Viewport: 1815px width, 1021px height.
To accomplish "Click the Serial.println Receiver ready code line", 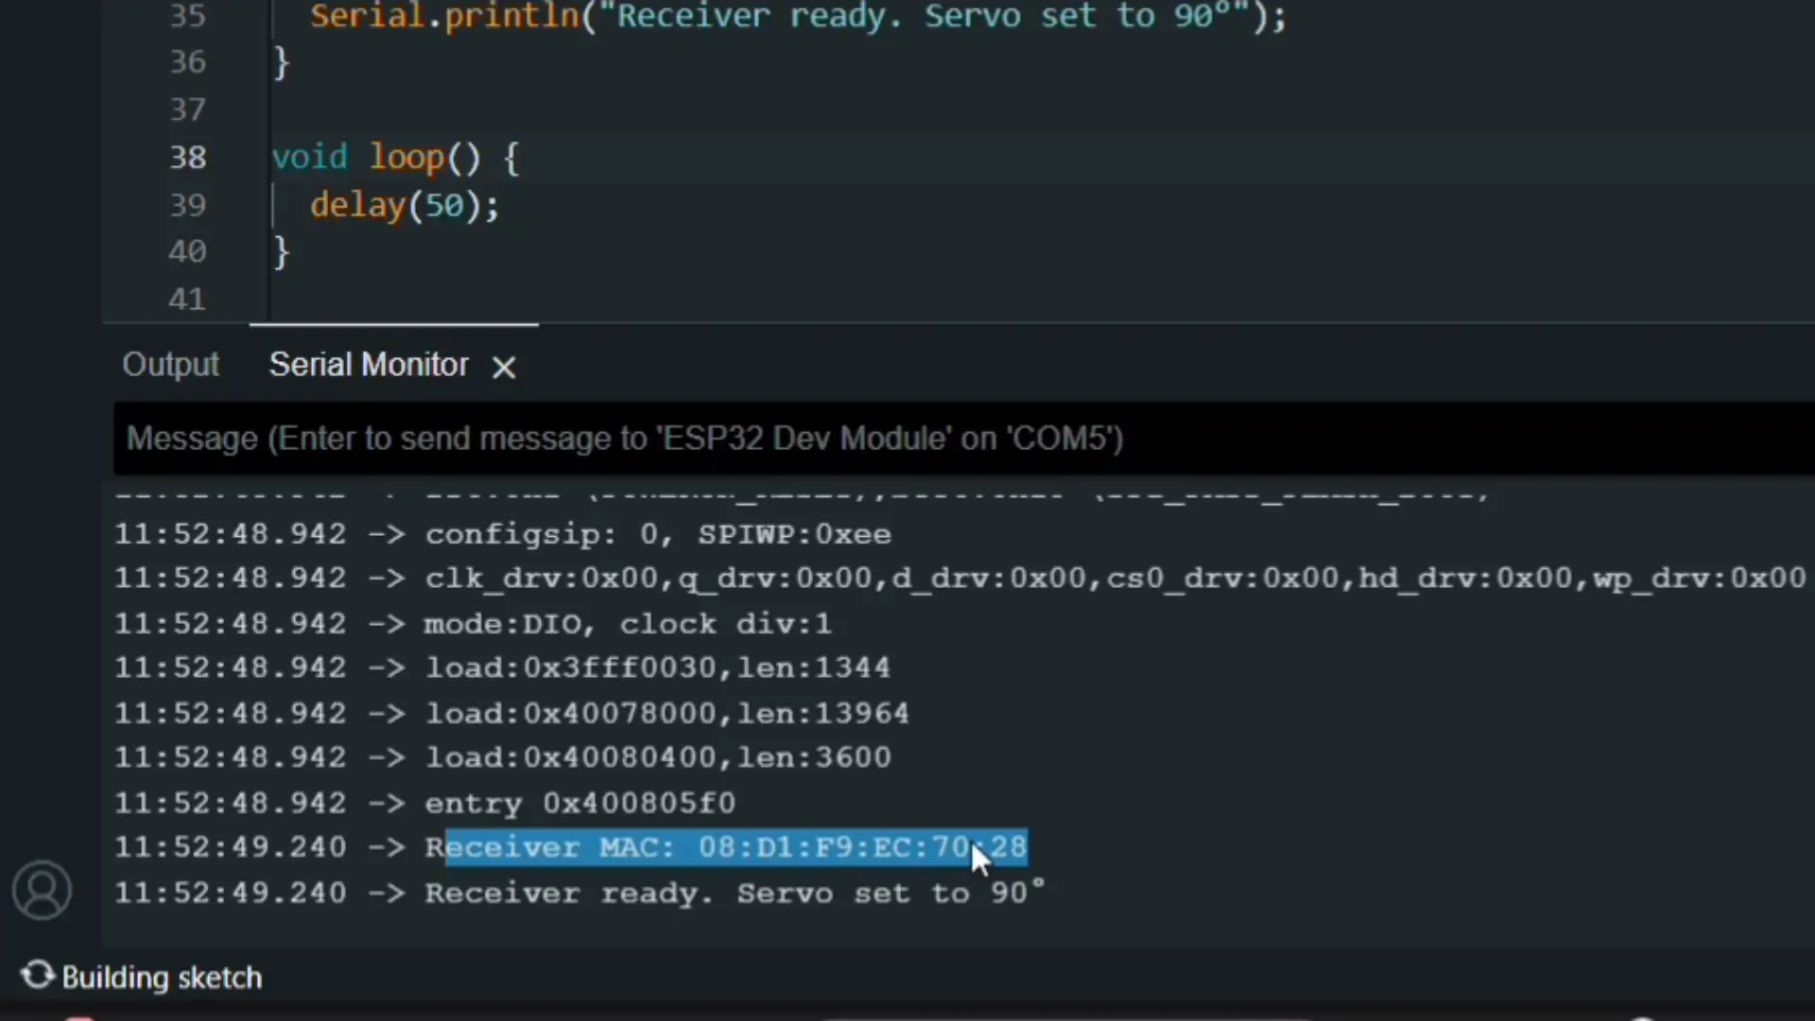I will pos(797,16).
